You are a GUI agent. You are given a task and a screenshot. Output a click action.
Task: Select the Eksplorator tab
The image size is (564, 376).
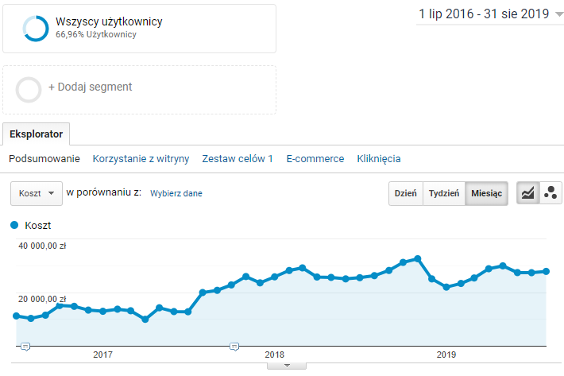pos(37,134)
